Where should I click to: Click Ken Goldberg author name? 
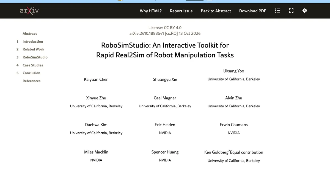[x=216, y=152]
